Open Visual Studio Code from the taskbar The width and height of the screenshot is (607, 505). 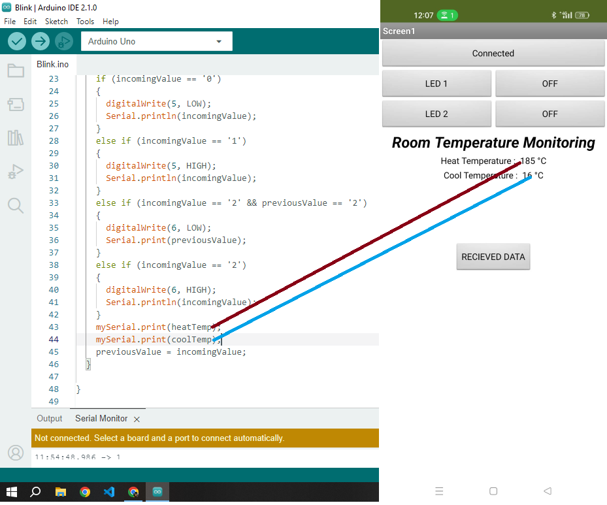pyautogui.click(x=109, y=492)
